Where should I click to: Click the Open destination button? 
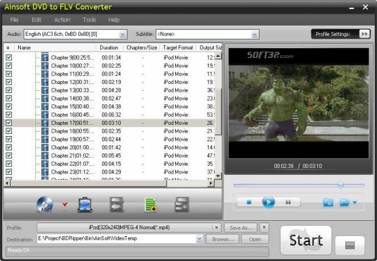tap(255, 239)
